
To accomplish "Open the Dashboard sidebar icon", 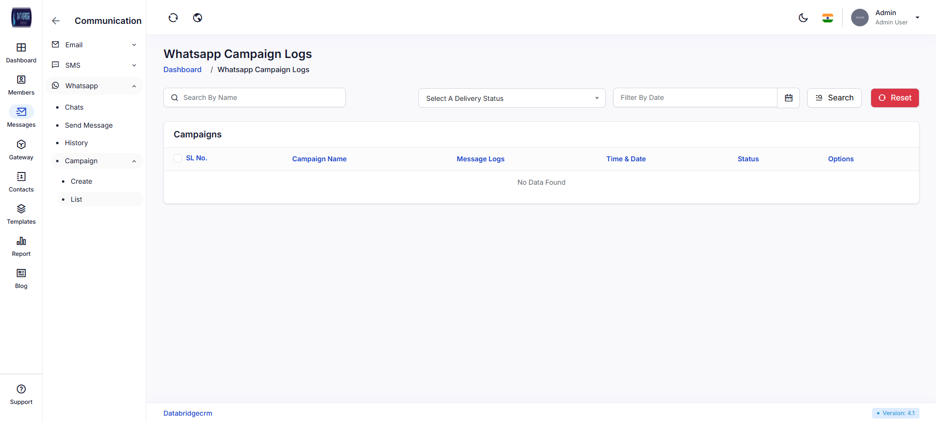I will click(21, 53).
